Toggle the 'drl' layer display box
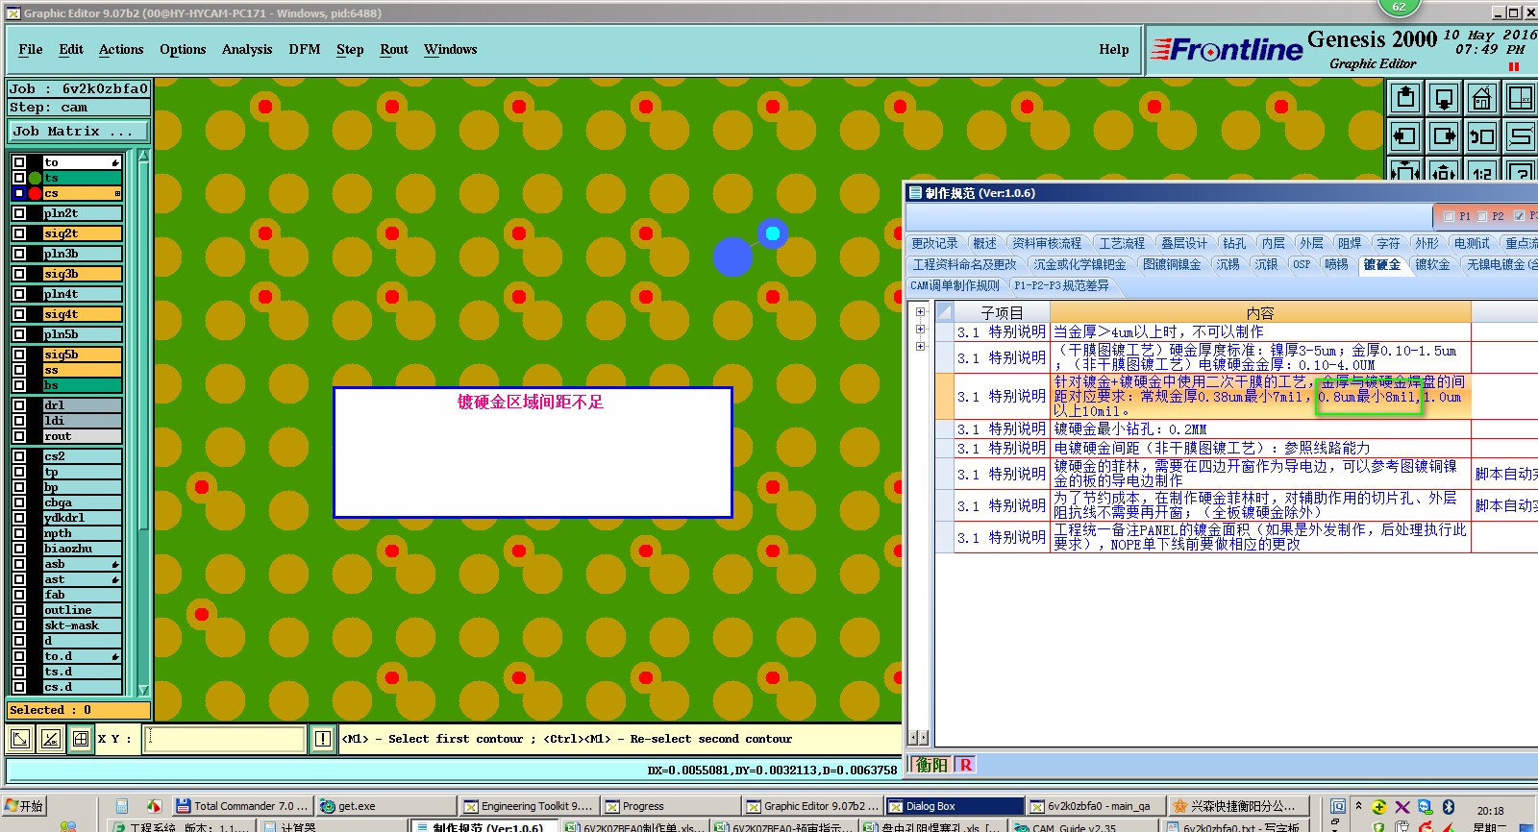Viewport: 1538px width, 832px height. click(x=19, y=405)
